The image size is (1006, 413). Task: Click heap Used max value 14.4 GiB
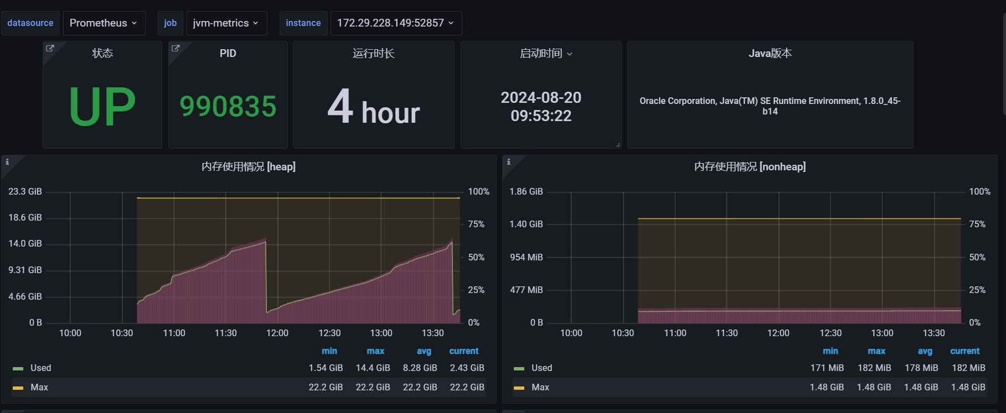click(373, 368)
